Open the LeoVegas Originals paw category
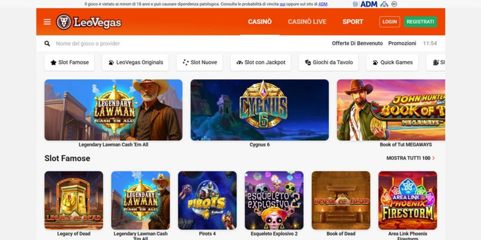This screenshot has height=240, width=481. tap(135, 62)
